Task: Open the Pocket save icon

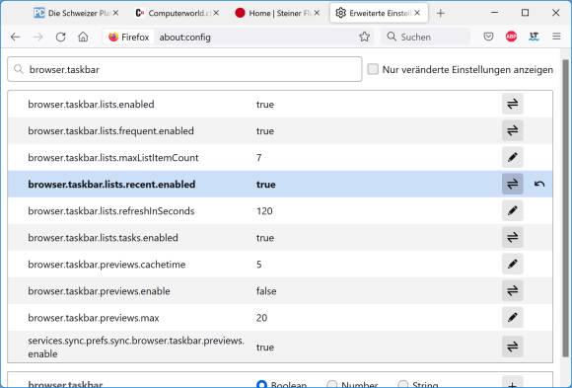Action: tap(488, 37)
